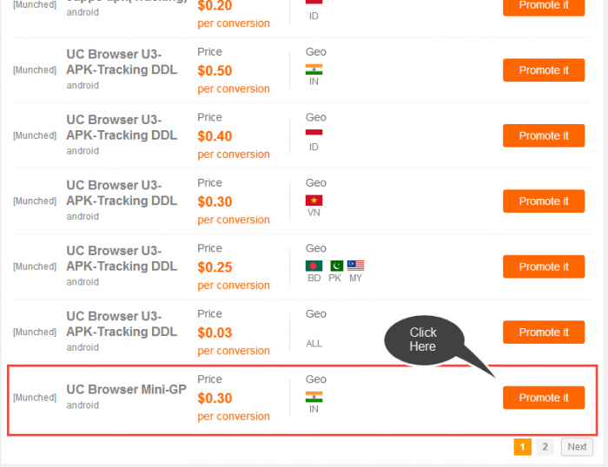Image resolution: width=608 pixels, height=467 pixels.
Task: Open UC Browser U3 offer priced $0.40
Action: 122,128
